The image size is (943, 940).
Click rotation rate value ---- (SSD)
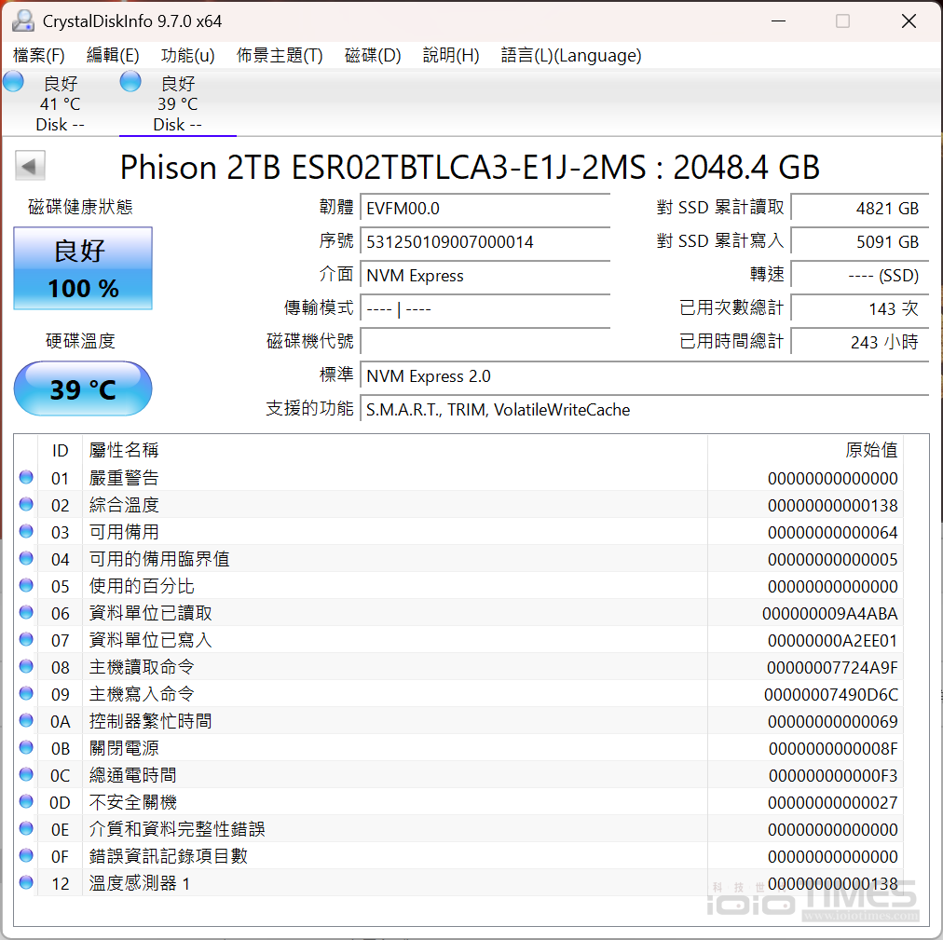(860, 276)
